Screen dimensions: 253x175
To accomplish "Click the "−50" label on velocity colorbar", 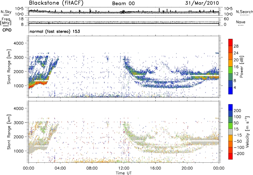I will tap(238, 141).
